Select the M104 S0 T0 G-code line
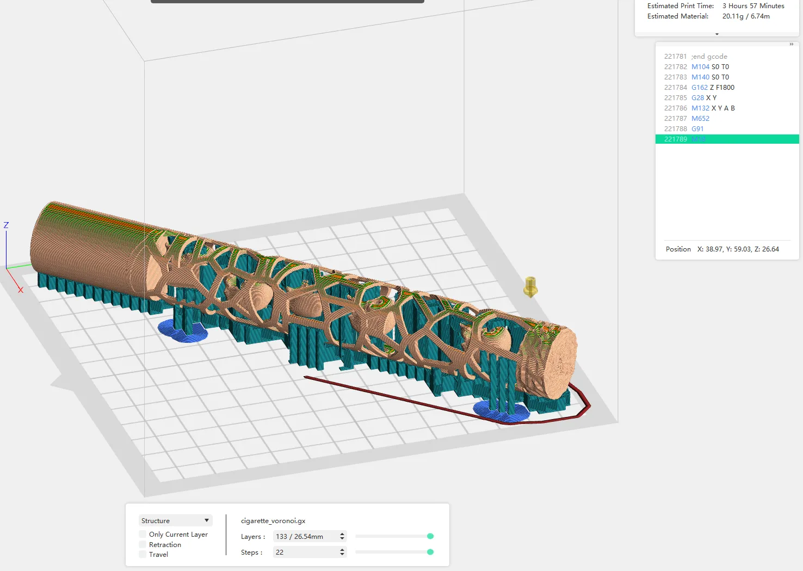The width and height of the screenshot is (803, 571). point(710,67)
